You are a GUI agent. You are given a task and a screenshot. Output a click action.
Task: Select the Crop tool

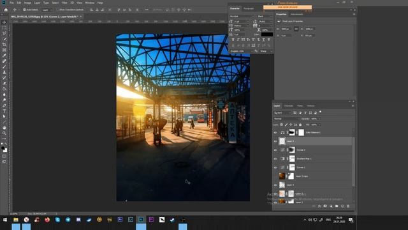point(4,44)
